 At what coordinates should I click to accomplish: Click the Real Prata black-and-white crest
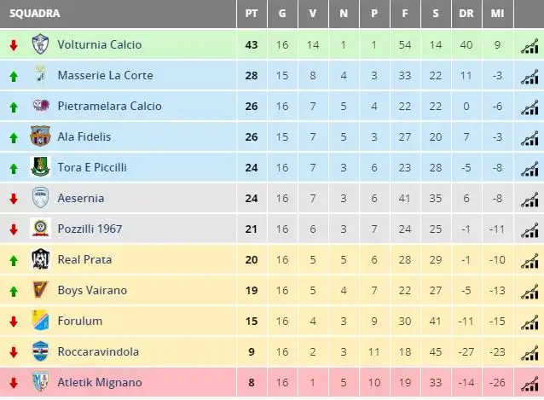coord(41,259)
